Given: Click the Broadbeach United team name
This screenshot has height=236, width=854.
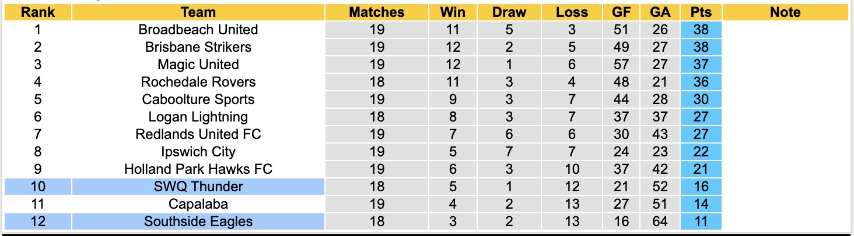Looking at the screenshot, I should [x=198, y=30].
